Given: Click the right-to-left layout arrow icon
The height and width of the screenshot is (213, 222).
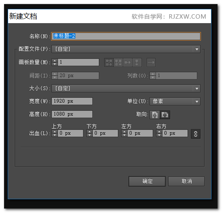Looking at the screenshot, I should pyautogui.click(x=151, y=62).
